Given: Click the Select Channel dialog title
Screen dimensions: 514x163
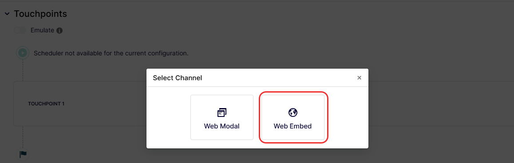Looking at the screenshot, I should [x=178, y=78].
